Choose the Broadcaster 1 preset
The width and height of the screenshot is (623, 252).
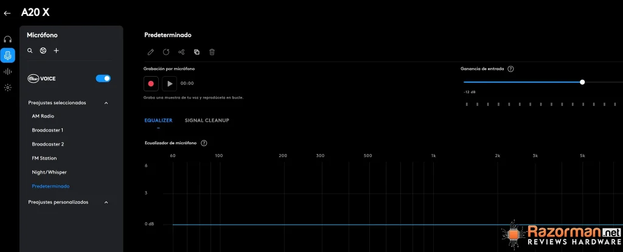point(47,130)
